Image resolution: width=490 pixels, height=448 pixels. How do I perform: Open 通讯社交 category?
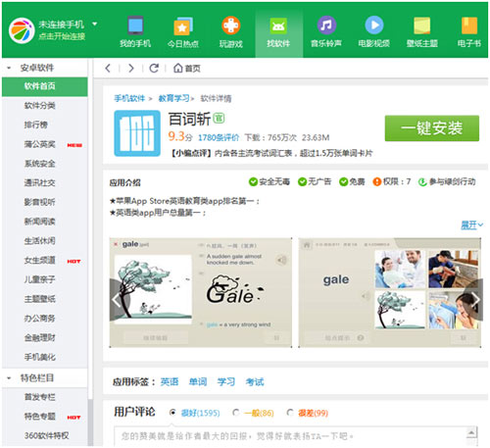40,183
